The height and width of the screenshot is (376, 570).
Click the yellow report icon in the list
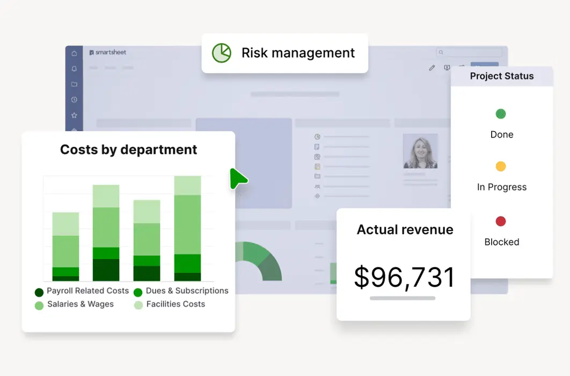click(x=317, y=167)
